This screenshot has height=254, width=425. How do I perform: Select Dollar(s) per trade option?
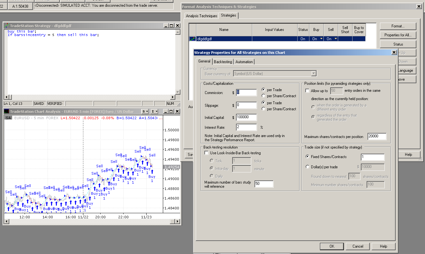[307, 167]
